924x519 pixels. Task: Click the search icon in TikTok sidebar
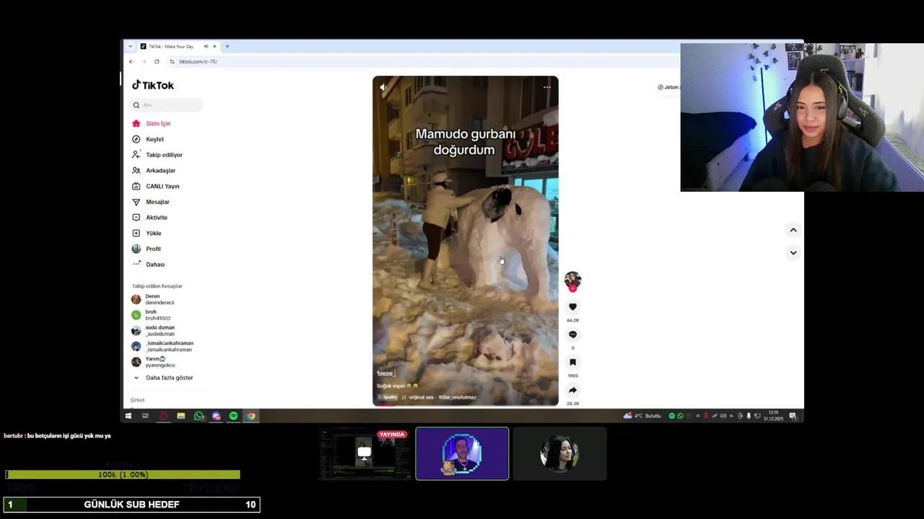[136, 105]
